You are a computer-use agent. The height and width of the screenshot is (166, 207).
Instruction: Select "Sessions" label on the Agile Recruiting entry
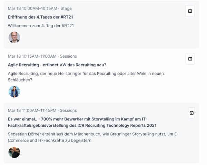(x=68, y=56)
